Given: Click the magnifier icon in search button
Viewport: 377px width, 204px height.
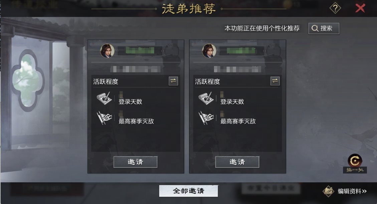Looking at the screenshot, I should [315, 28].
